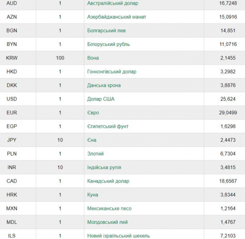Click the Євро currency link
The height and width of the screenshot is (239, 245).
coord(93,113)
